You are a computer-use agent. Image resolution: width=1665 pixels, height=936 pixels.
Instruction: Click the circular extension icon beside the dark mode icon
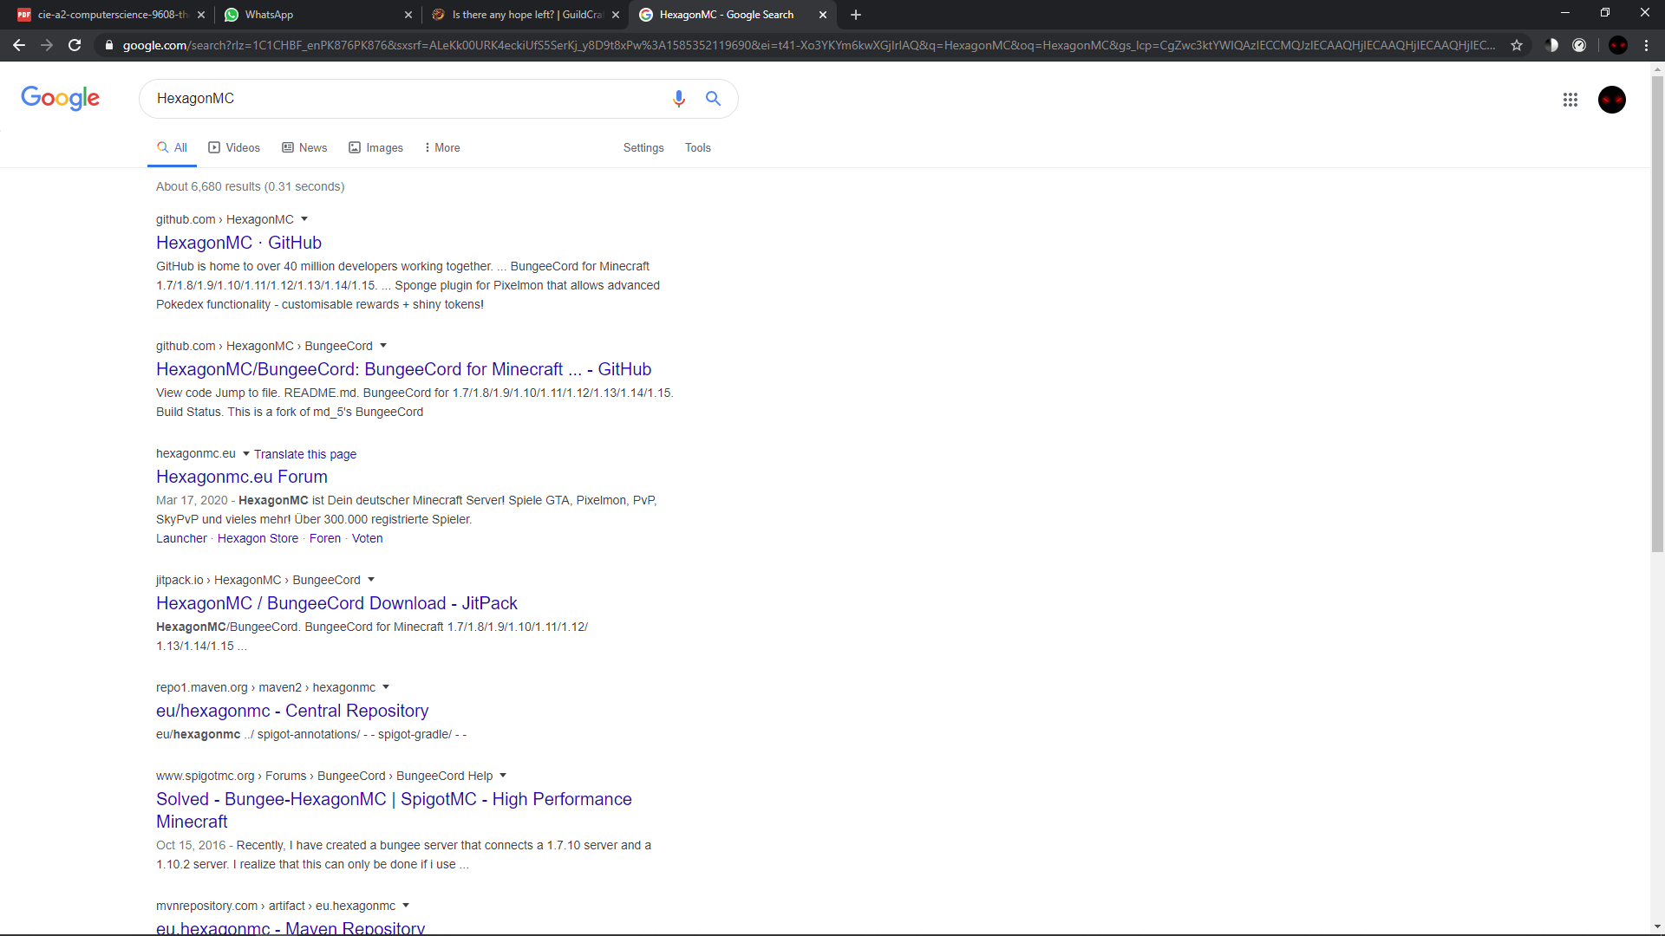click(x=1579, y=45)
